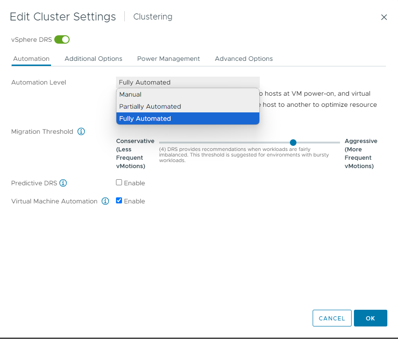This screenshot has width=398, height=339.
Task: Go to Power Management tab
Action: tap(168, 59)
